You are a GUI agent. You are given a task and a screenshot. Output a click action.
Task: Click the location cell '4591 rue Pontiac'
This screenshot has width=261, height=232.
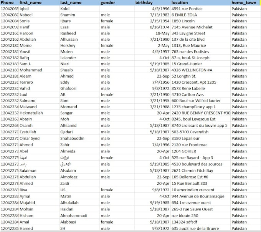[x=187, y=9]
